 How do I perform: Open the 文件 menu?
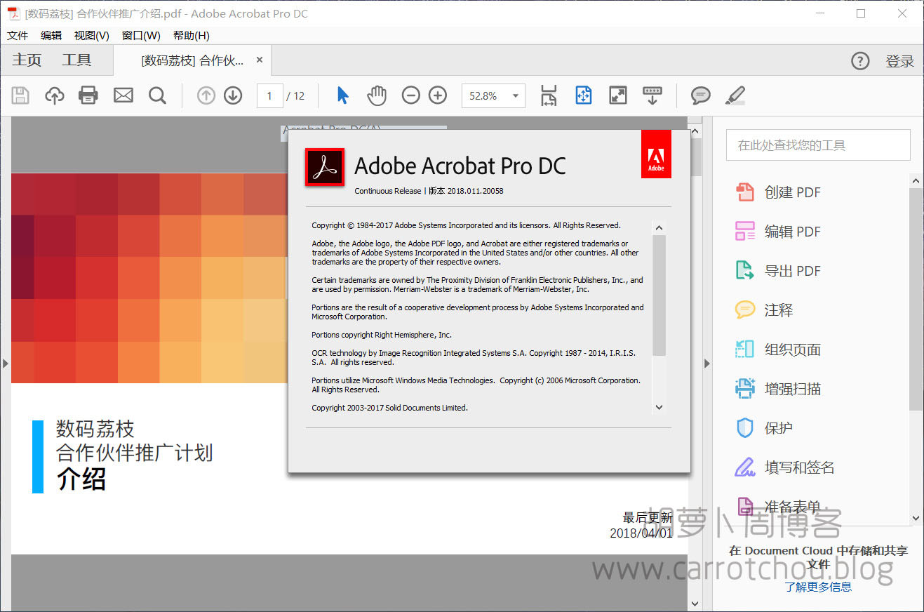(x=18, y=35)
